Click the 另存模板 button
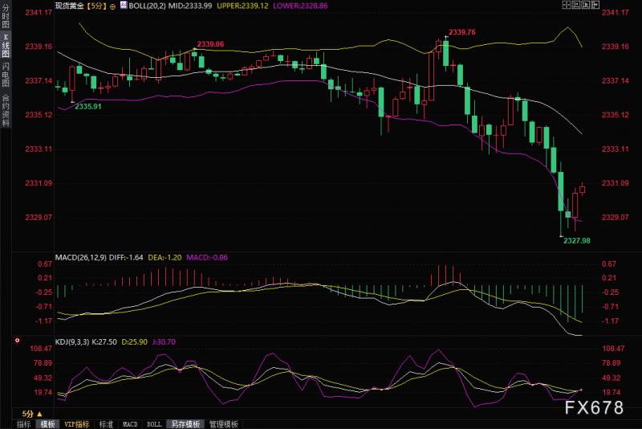Image resolution: width=642 pixels, height=429 pixels. (185, 424)
